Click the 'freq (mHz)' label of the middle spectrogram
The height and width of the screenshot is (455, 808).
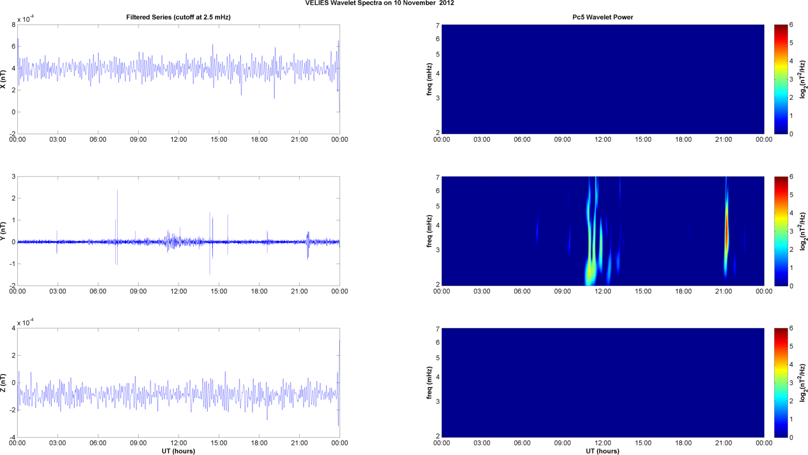coord(429,231)
